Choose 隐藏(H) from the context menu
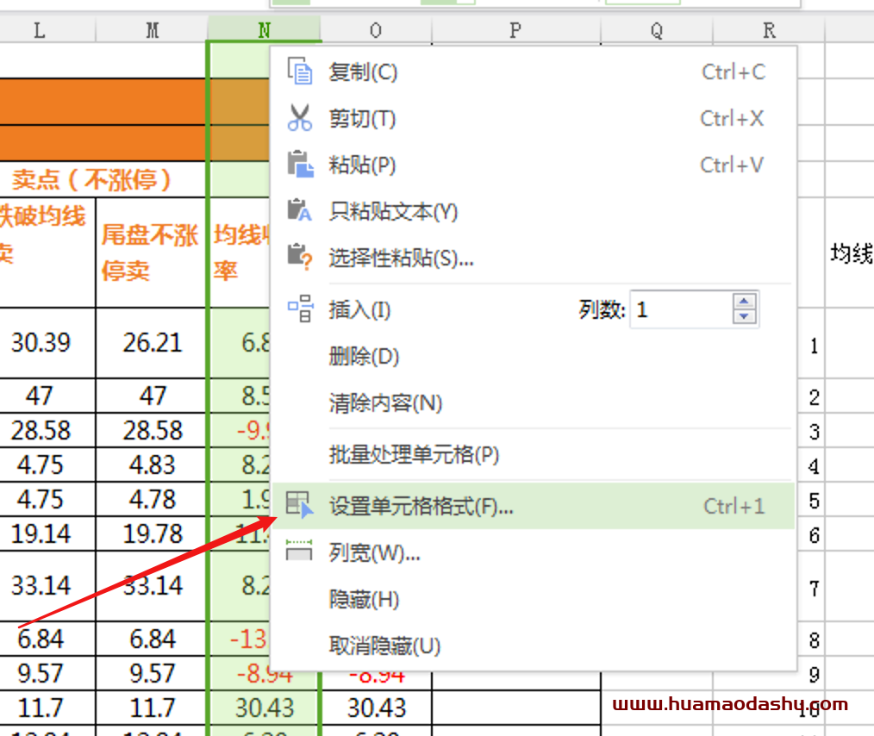 point(533,600)
